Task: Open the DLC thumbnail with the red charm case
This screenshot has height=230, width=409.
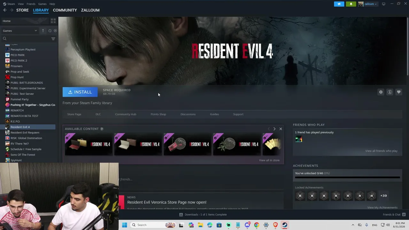Action: (188, 144)
